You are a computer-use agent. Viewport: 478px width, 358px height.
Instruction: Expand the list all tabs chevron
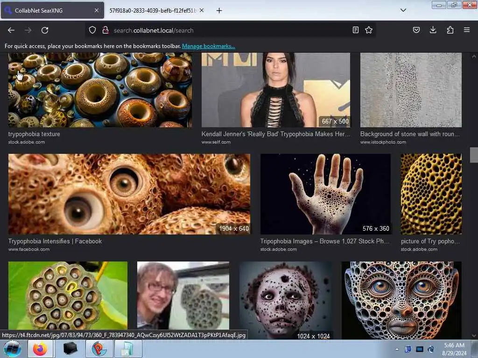click(x=403, y=10)
